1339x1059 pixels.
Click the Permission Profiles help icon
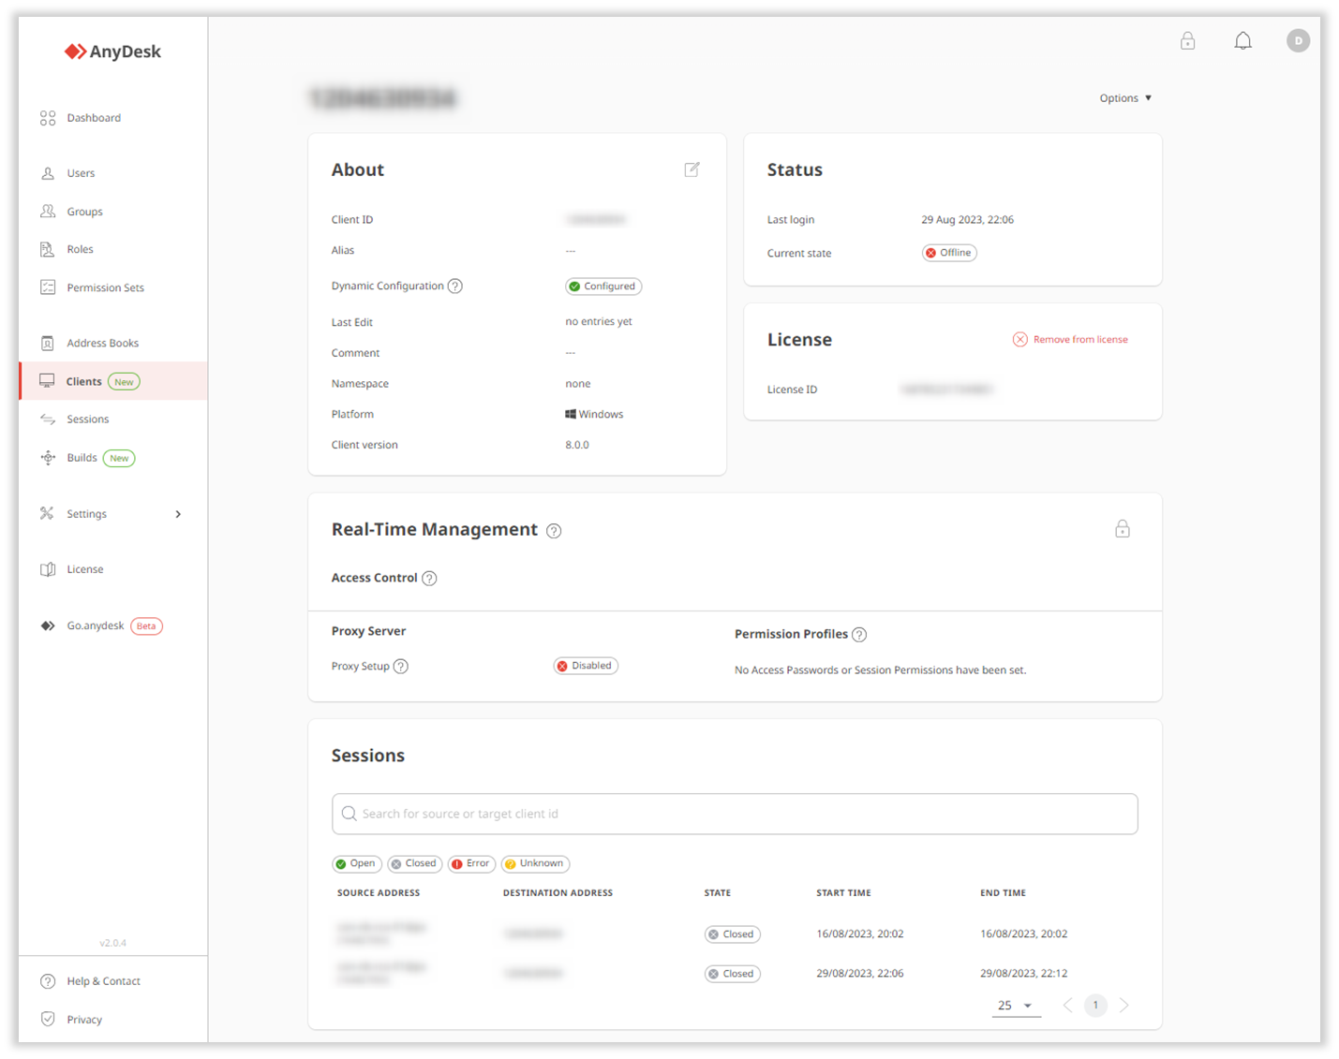859,634
